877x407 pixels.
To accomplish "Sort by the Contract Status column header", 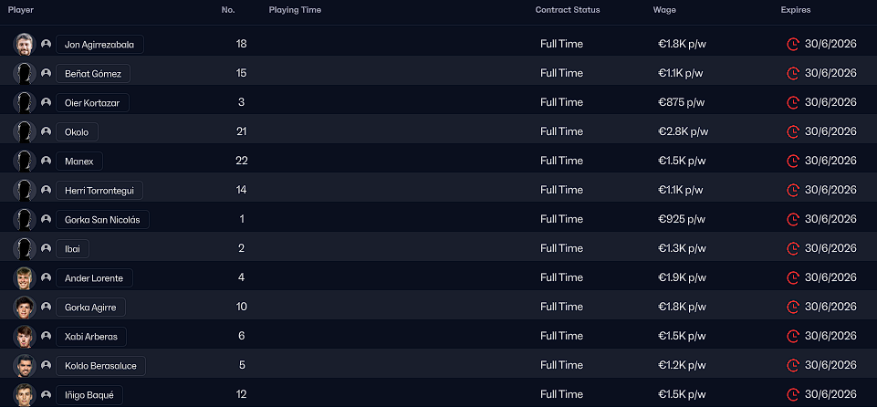I will [x=567, y=10].
